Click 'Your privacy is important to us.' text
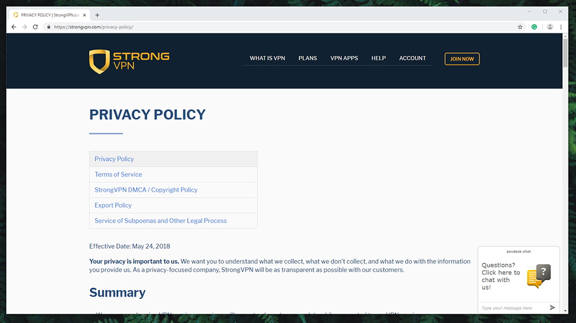576x323 pixels. pyautogui.click(x=134, y=262)
